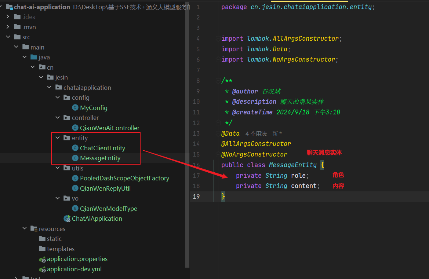The image size is (429, 279).
Task: Click the chataiapplication package icon
Action: [x=59, y=88]
